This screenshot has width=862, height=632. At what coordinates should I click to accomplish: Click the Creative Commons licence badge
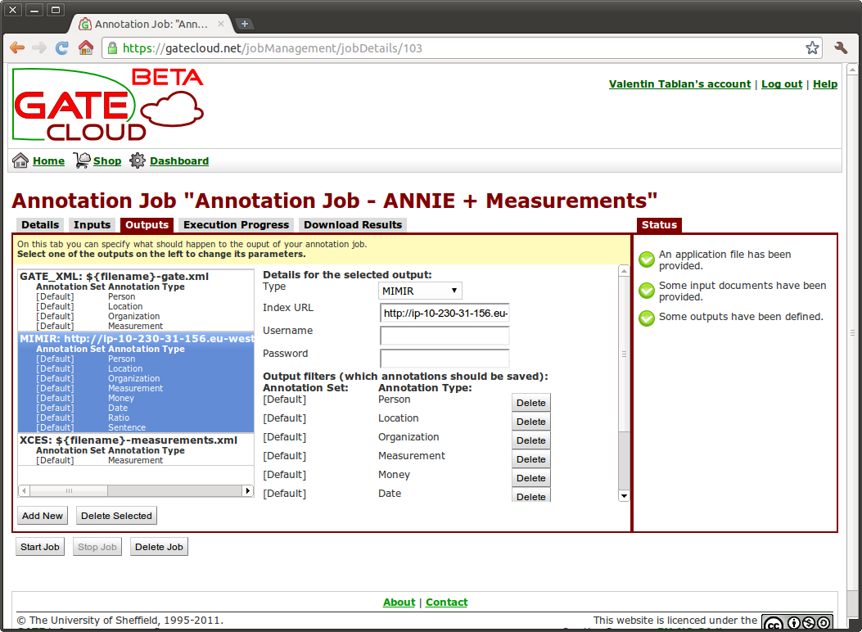[x=797, y=623]
